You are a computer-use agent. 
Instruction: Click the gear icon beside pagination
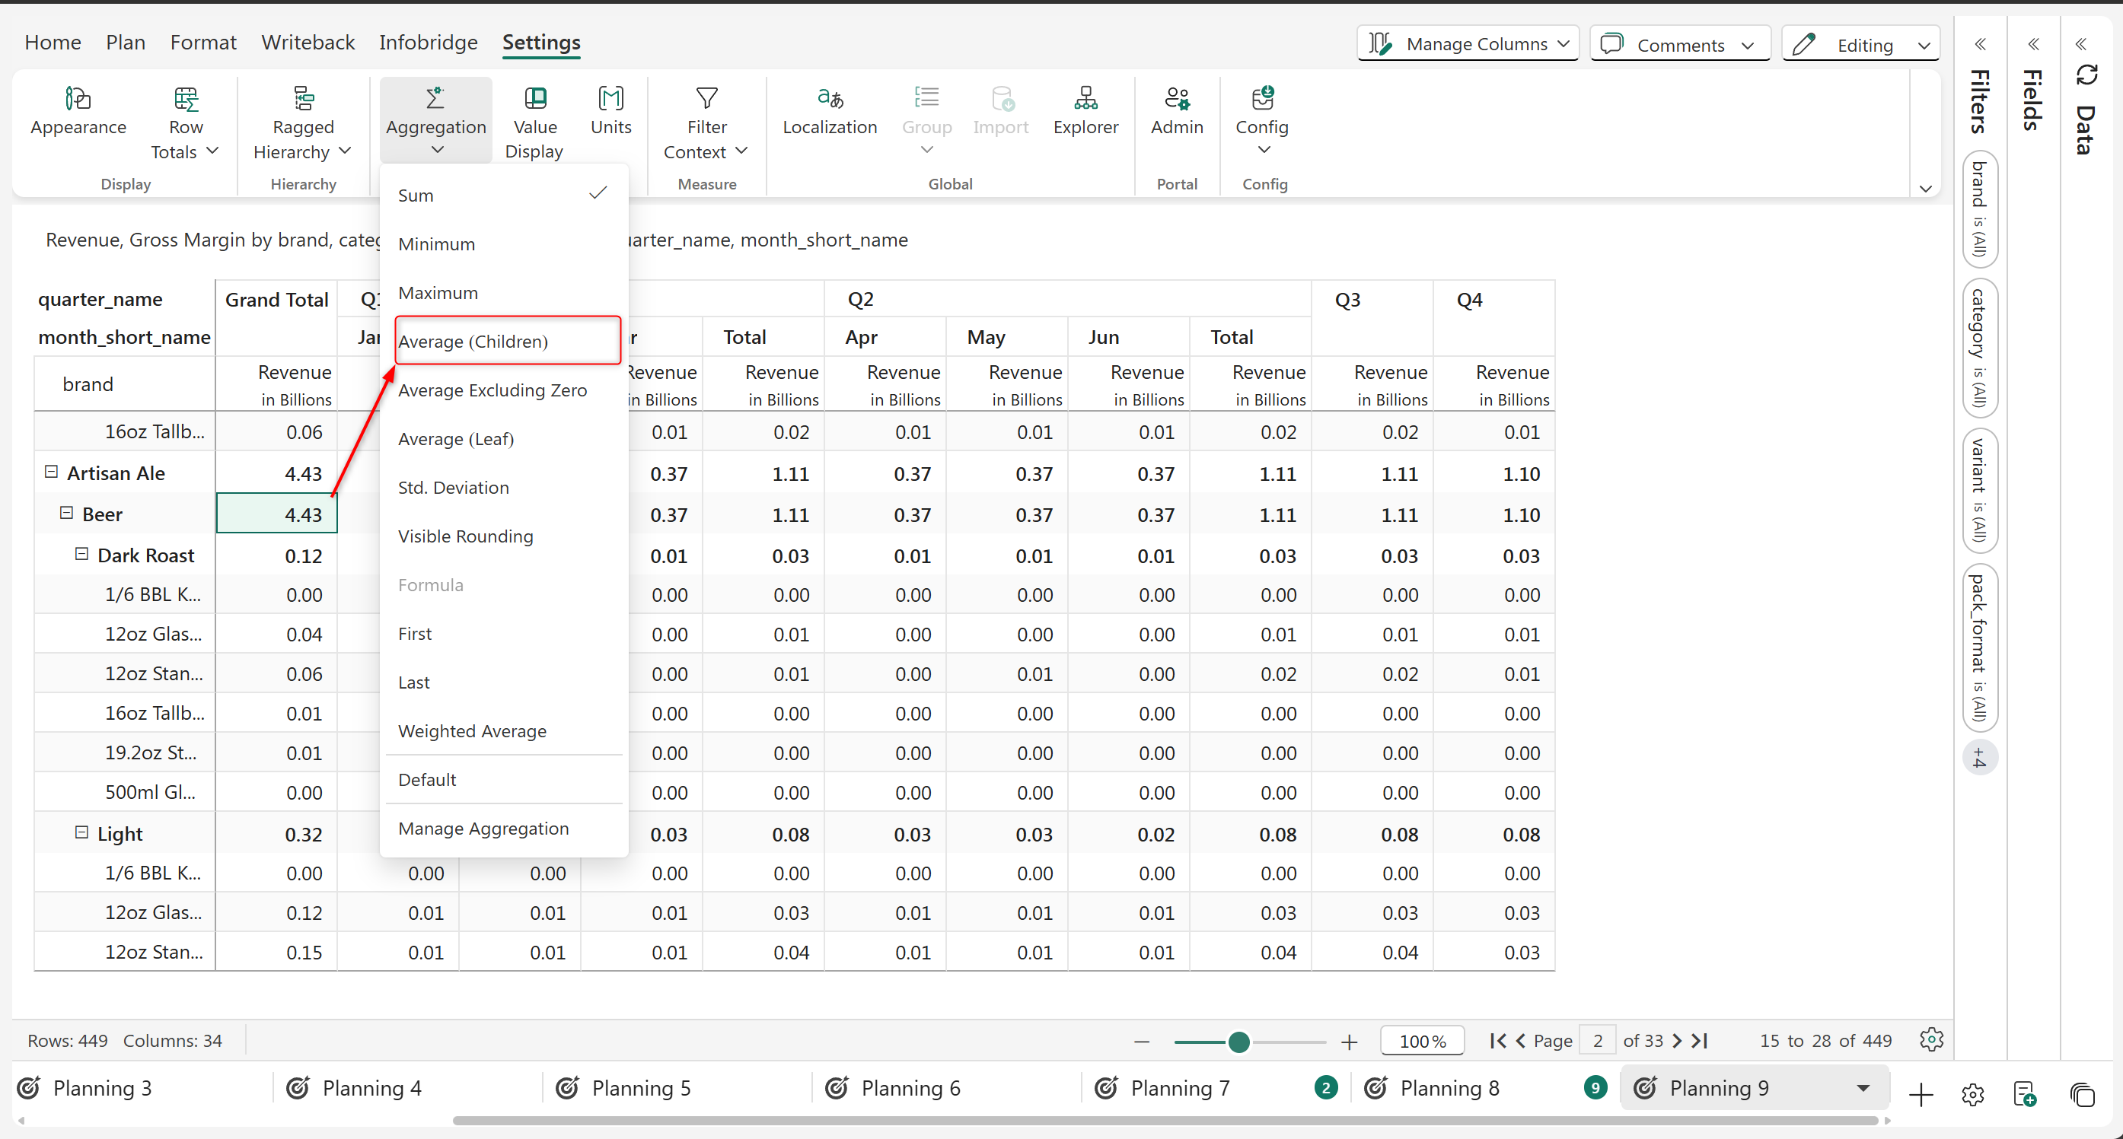[1931, 1040]
